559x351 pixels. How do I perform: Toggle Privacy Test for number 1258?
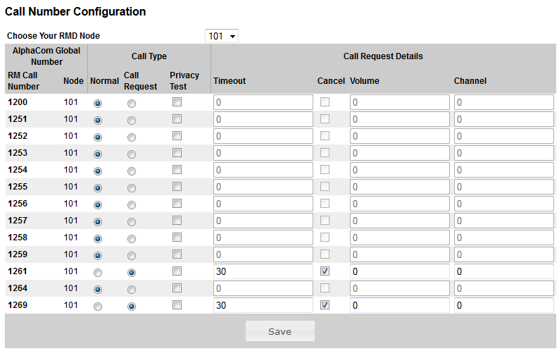point(177,238)
